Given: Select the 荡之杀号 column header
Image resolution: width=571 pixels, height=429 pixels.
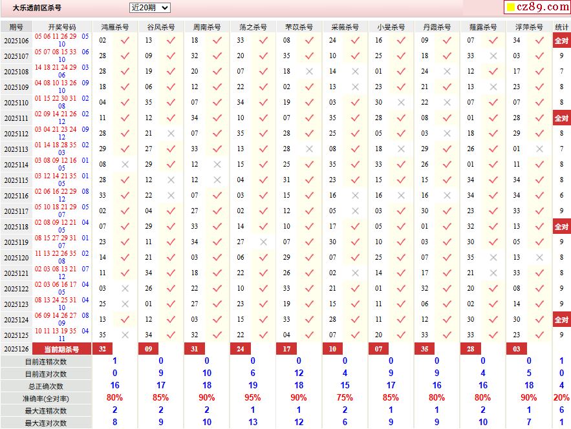Looking at the screenshot, I should click(253, 27).
